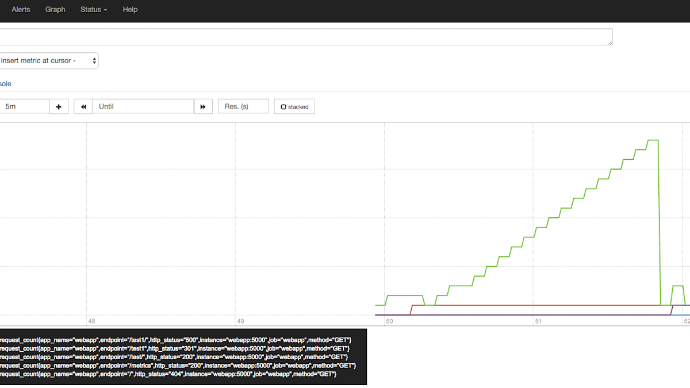Open the Status dropdown menu
Image resolution: width=690 pixels, height=388 pixels.
(93, 10)
